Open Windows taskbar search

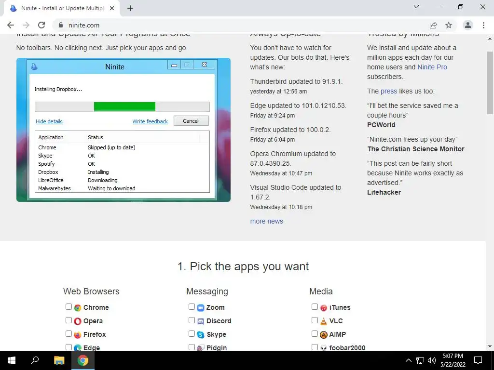coord(35,360)
